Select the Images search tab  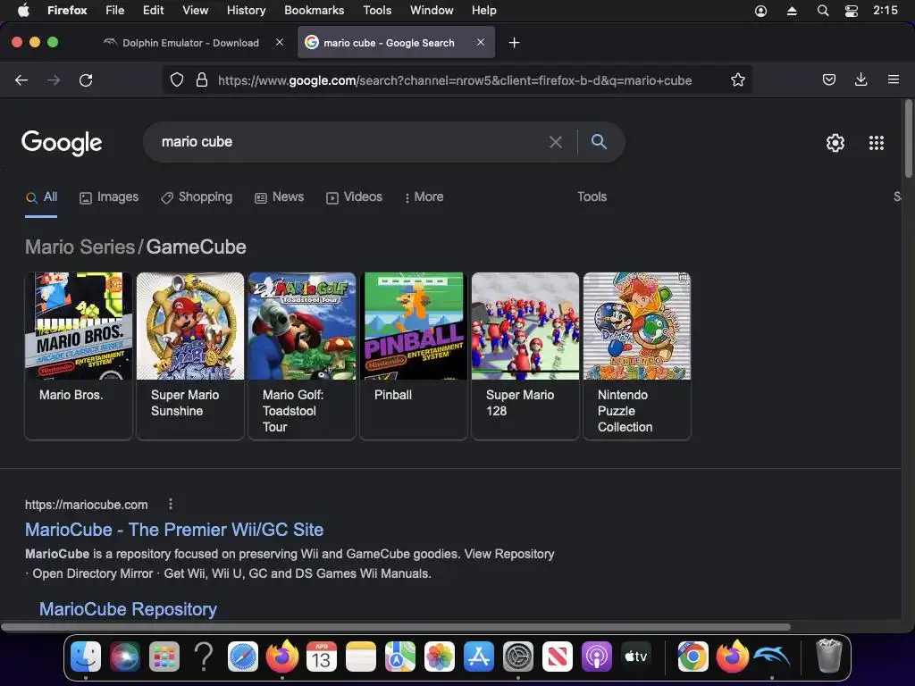109,197
